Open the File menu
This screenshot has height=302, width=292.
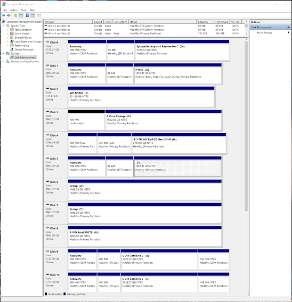tap(5, 10)
